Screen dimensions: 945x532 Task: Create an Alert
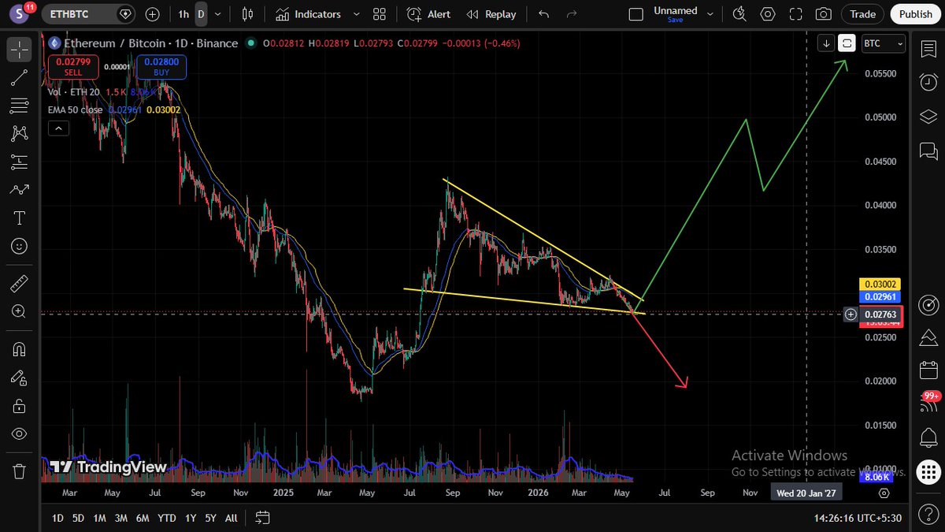pyautogui.click(x=429, y=14)
